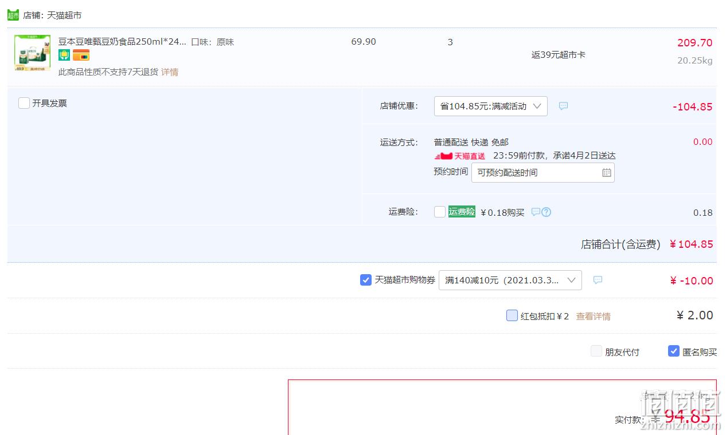Viewport: 726px width, 435px height.
Task: Click the question mark help icon for 运费险
Action: (x=547, y=212)
